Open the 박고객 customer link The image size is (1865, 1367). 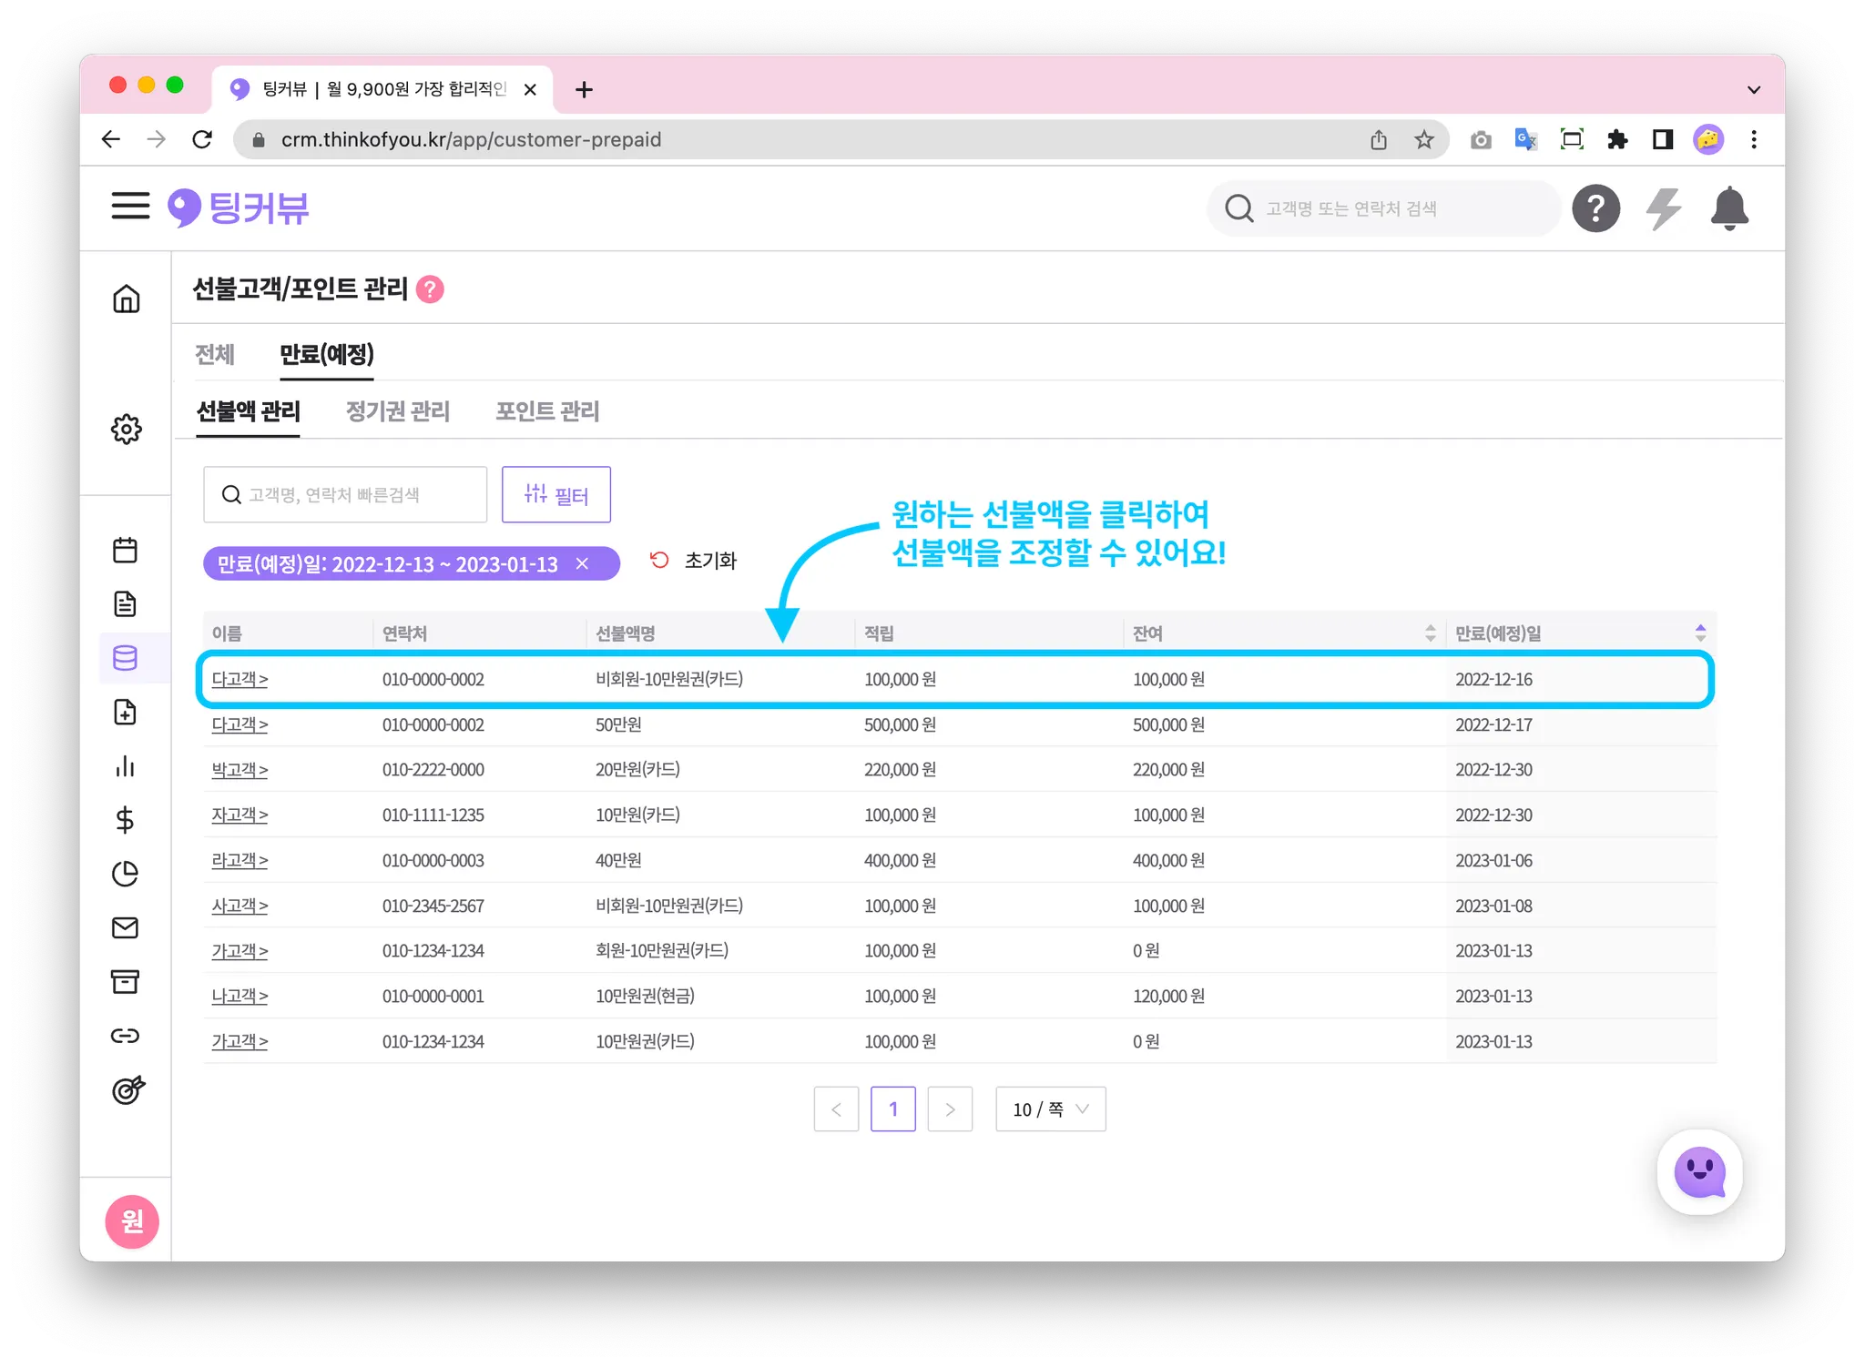coord(239,770)
